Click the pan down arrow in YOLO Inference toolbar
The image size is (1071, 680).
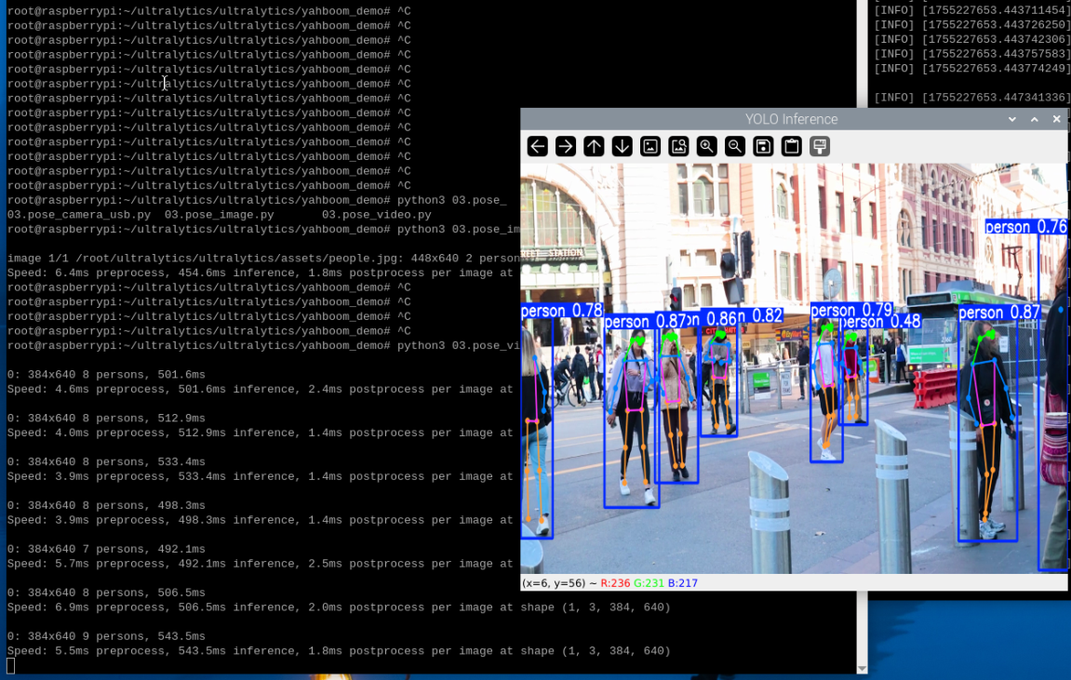(x=623, y=146)
